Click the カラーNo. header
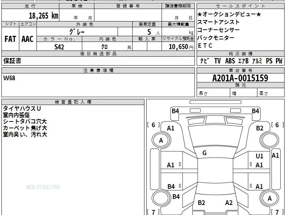 [x=59, y=39]
